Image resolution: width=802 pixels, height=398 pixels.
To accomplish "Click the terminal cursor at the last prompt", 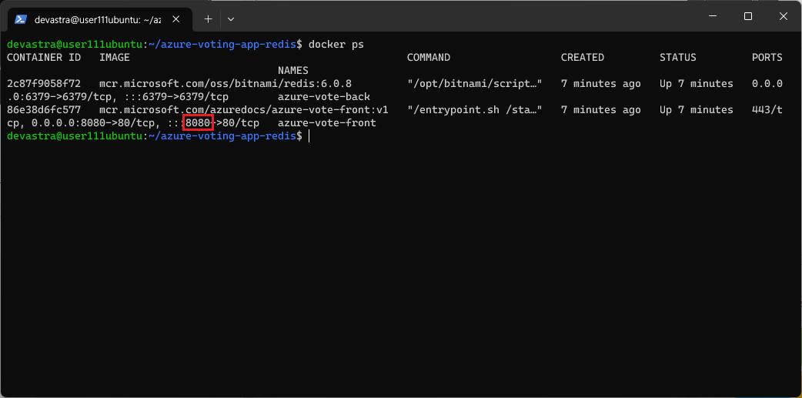I will [309, 136].
